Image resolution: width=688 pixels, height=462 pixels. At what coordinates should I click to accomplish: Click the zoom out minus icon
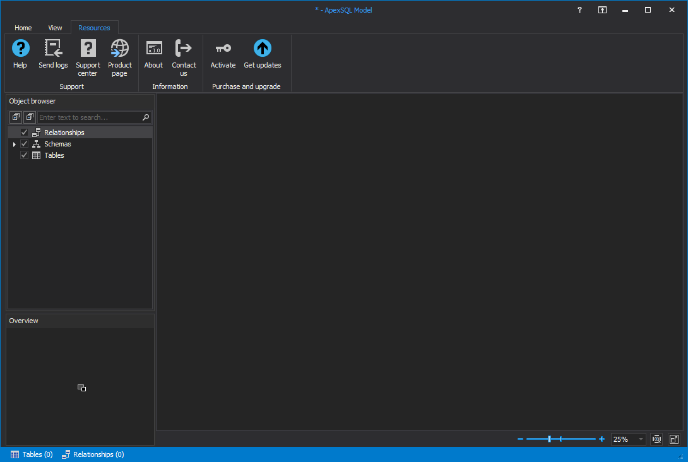[520, 439]
